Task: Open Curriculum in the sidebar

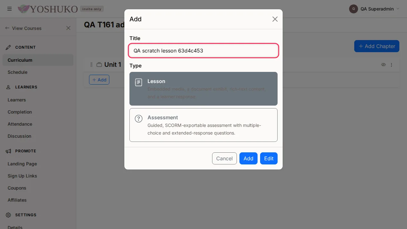Action: (38, 60)
